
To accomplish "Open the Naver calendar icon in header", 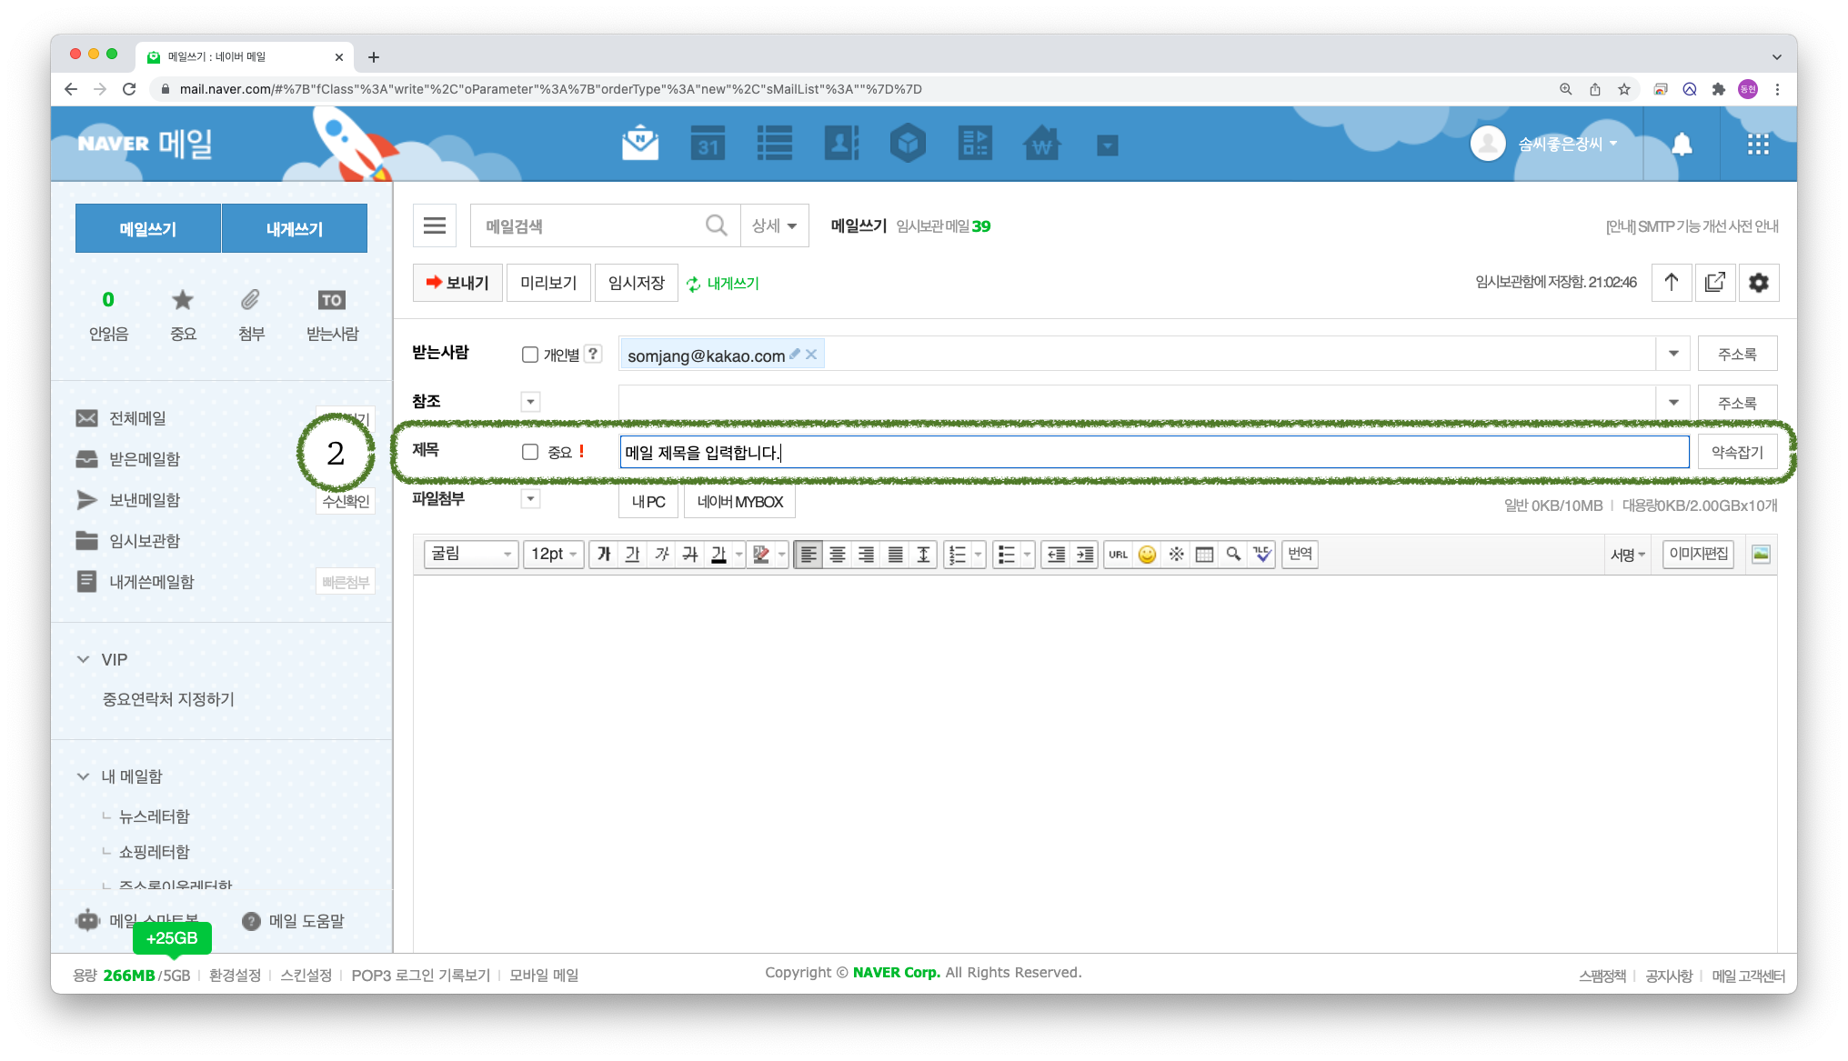I will tap(708, 144).
